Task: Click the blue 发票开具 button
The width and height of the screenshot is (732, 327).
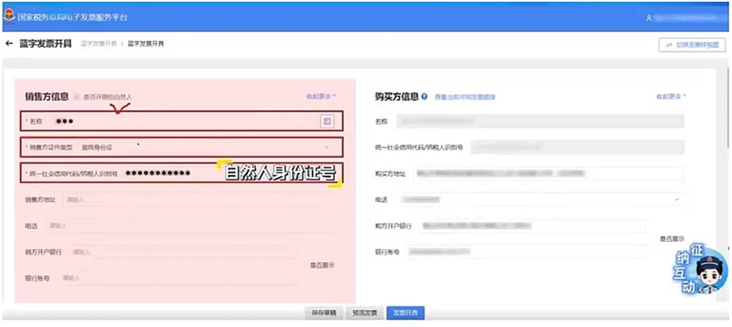Action: click(406, 313)
